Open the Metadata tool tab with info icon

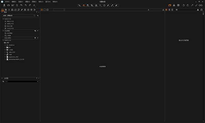pos(28,10)
